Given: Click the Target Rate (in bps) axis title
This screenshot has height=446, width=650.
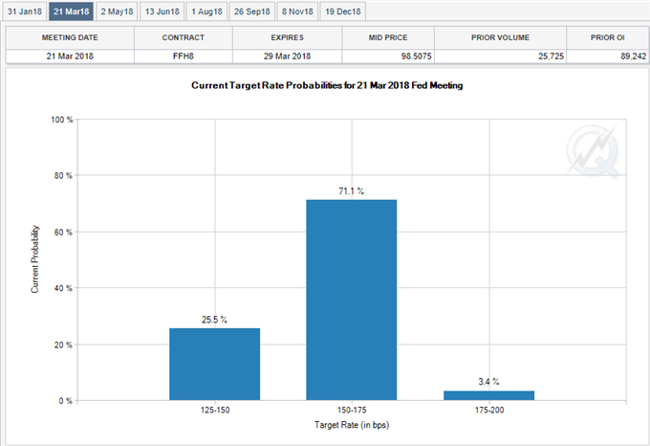Looking at the screenshot, I should (x=352, y=425).
